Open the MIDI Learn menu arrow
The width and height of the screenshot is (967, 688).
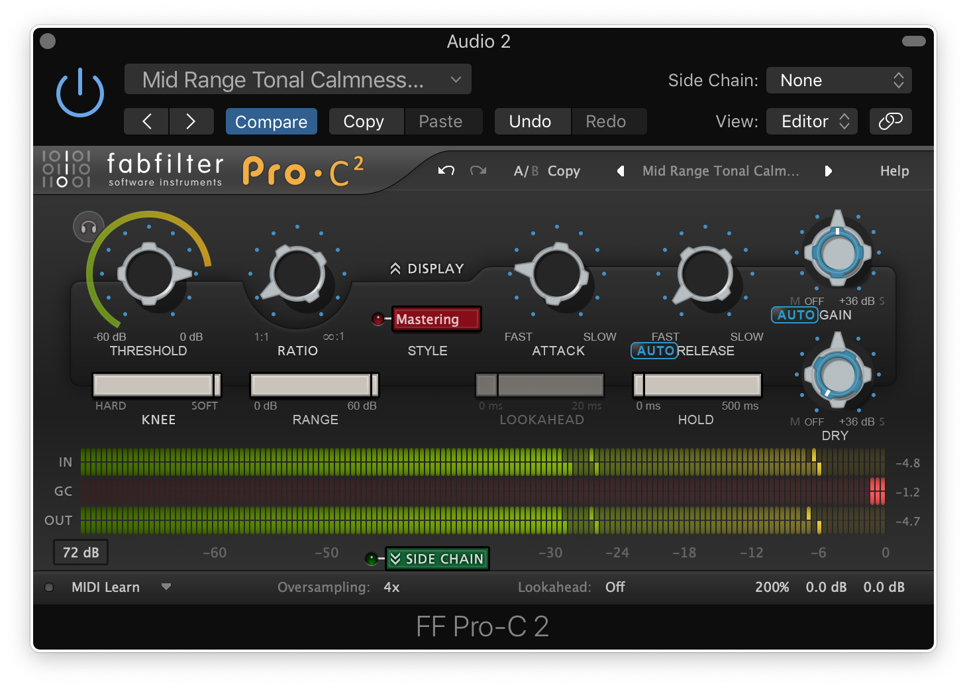pyautogui.click(x=166, y=587)
